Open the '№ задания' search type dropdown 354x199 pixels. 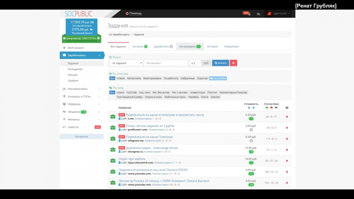point(126,63)
